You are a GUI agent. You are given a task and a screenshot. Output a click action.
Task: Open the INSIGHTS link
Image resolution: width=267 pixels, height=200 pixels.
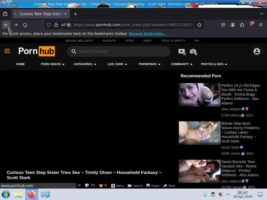[109, 41]
